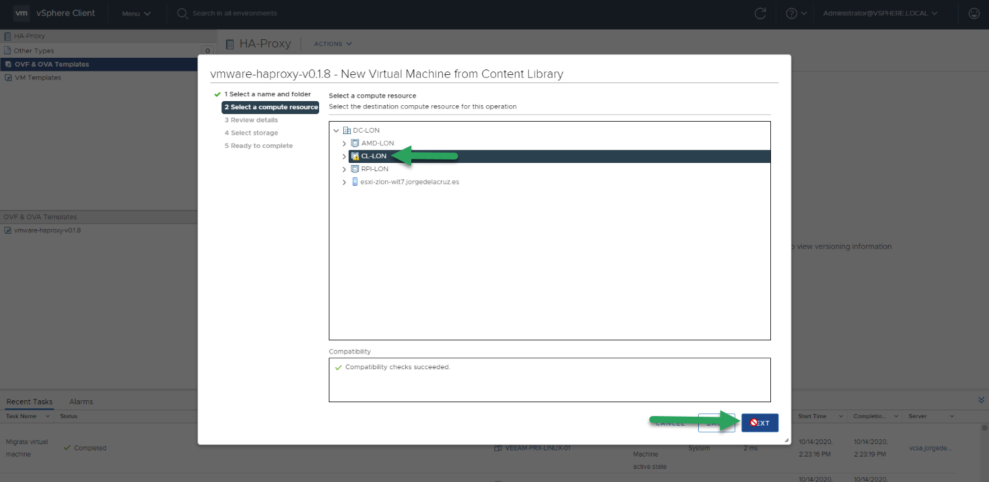Screen dimensions: 989x482
Task: Click the DC-LON datacenter icon
Action: pos(347,130)
